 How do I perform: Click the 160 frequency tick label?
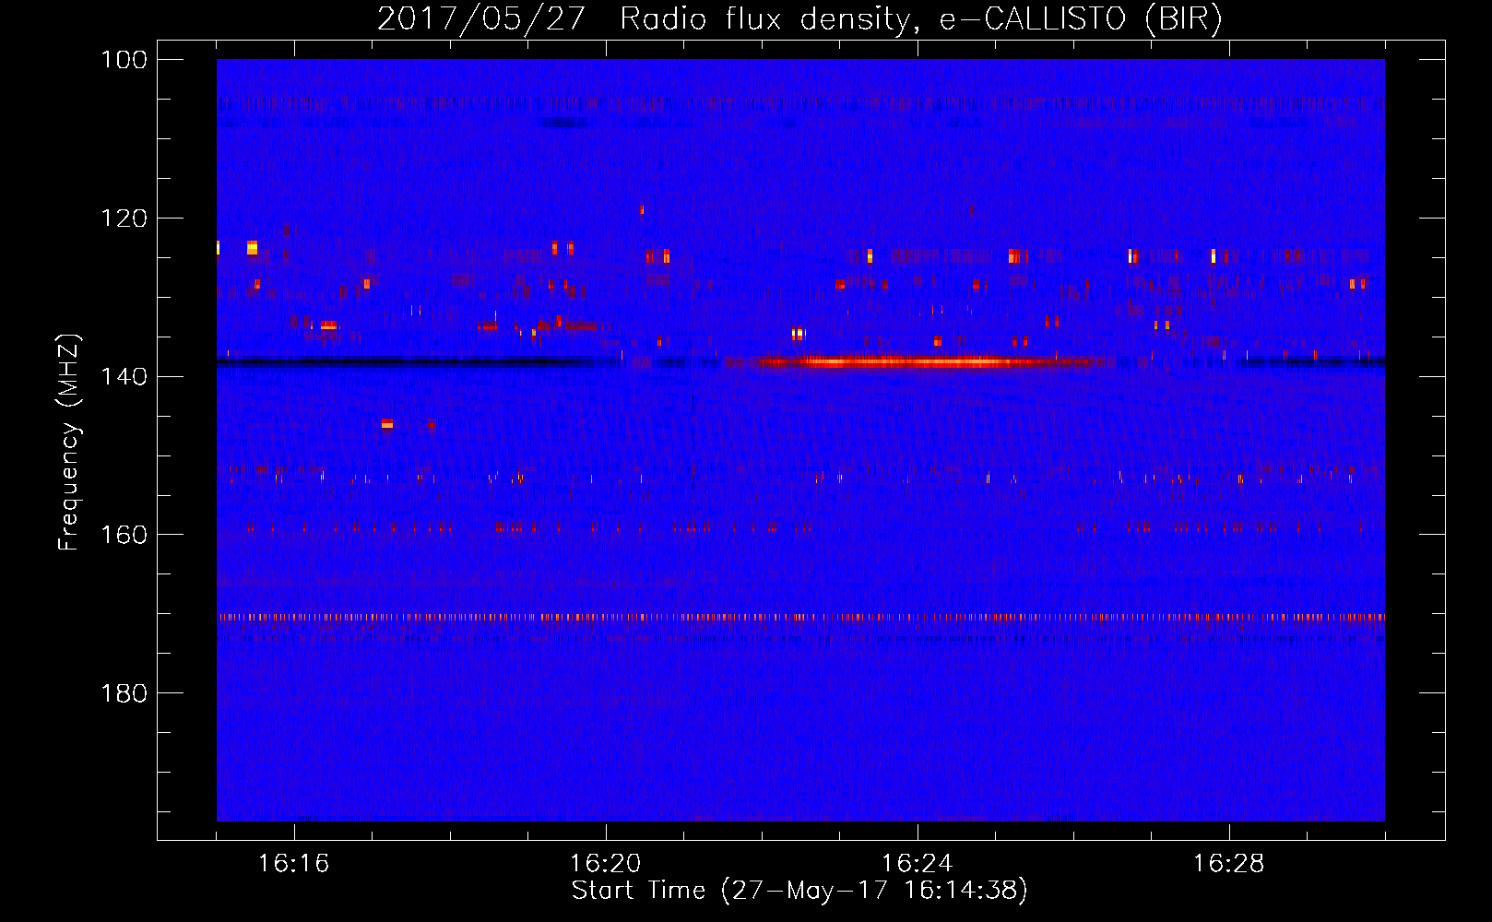pos(124,535)
